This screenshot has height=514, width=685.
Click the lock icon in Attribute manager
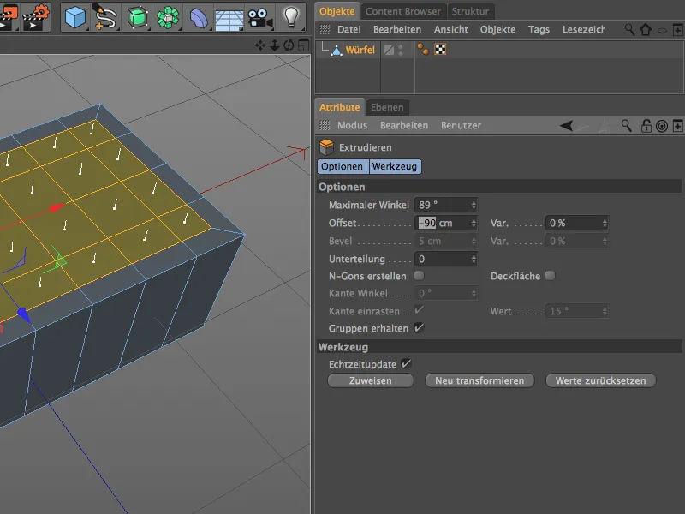646,126
